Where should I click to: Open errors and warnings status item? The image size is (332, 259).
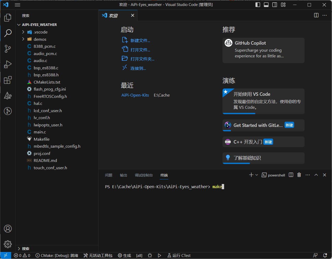(x=22, y=255)
